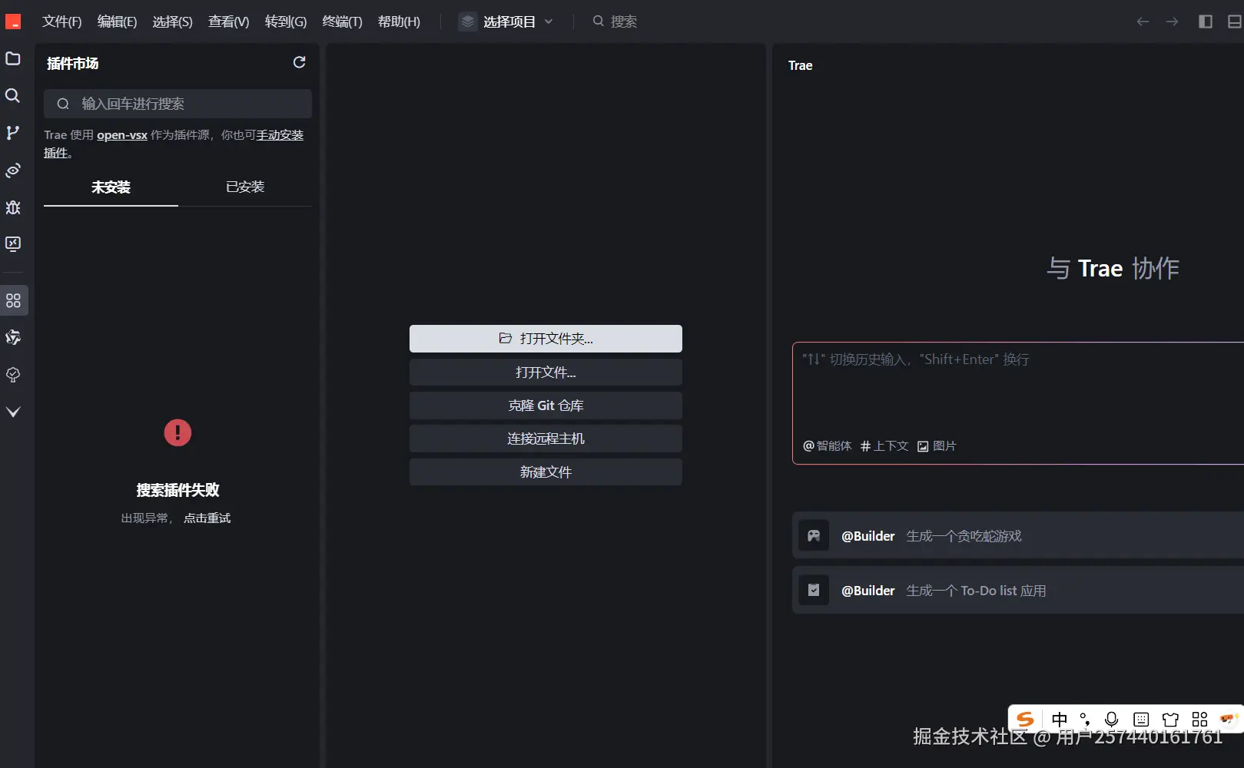Attach an image in the Trae chat
The width and height of the screenshot is (1244, 768).
[937, 445]
